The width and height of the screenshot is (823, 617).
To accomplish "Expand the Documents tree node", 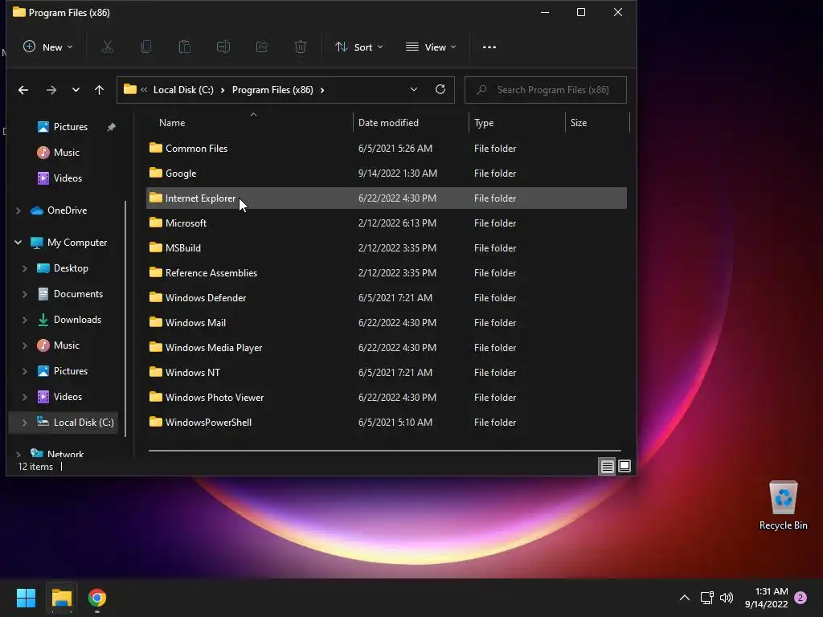I will [24, 294].
